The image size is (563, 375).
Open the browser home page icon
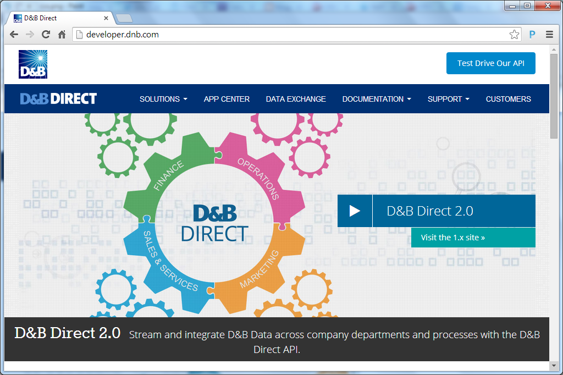tap(62, 35)
